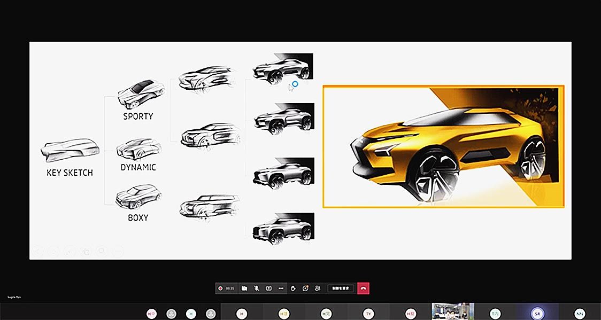This screenshot has width=601, height=320.
Task: Hang up with the red leave call button
Action: (x=363, y=288)
